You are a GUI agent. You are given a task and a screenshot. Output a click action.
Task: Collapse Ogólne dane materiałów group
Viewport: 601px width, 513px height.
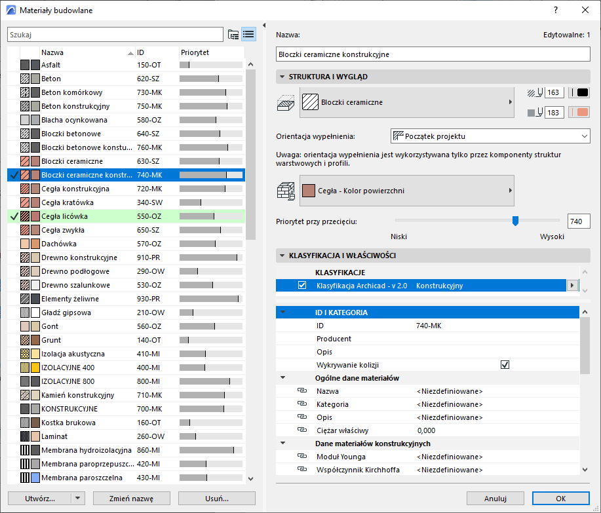pos(283,378)
